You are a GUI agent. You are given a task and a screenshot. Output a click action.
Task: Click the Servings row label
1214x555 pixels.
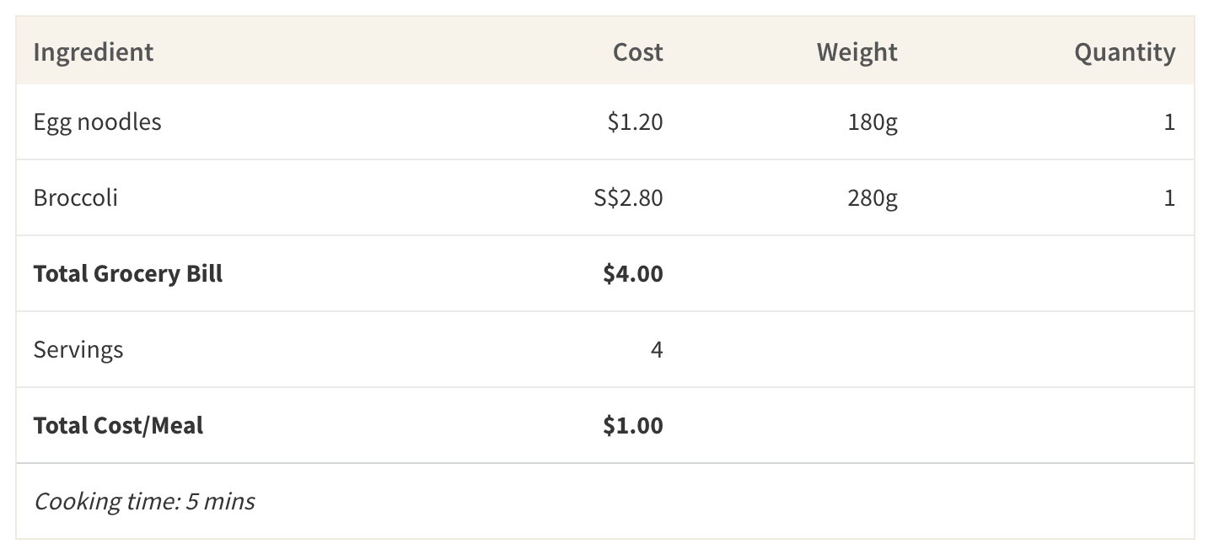[78, 349]
